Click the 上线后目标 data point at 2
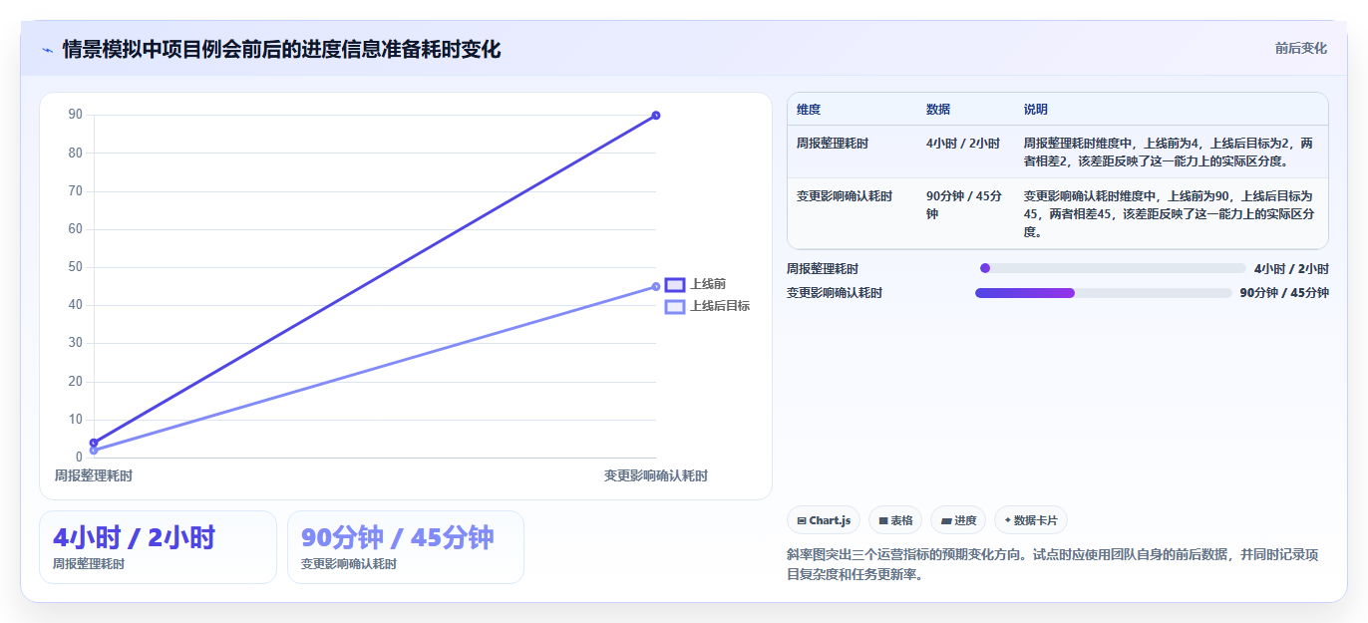Viewport: 1368px width, 623px height. click(x=94, y=451)
